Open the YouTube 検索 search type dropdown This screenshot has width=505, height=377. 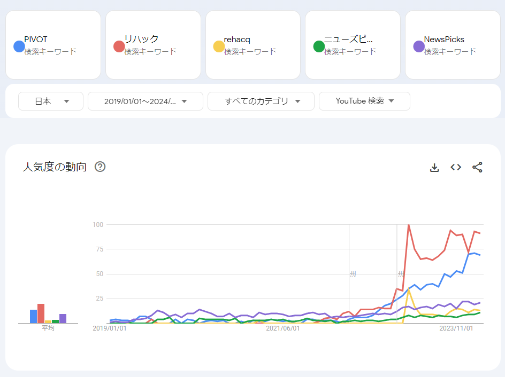[364, 101]
